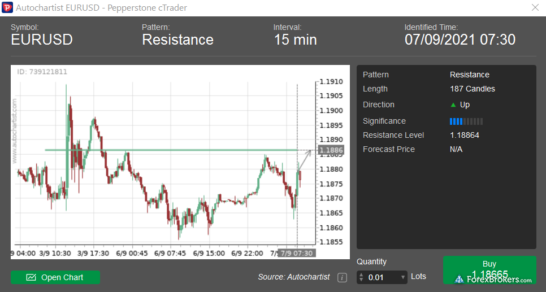Click the green Up direction triangle
Screen dimensions: 546x292
[453, 105]
